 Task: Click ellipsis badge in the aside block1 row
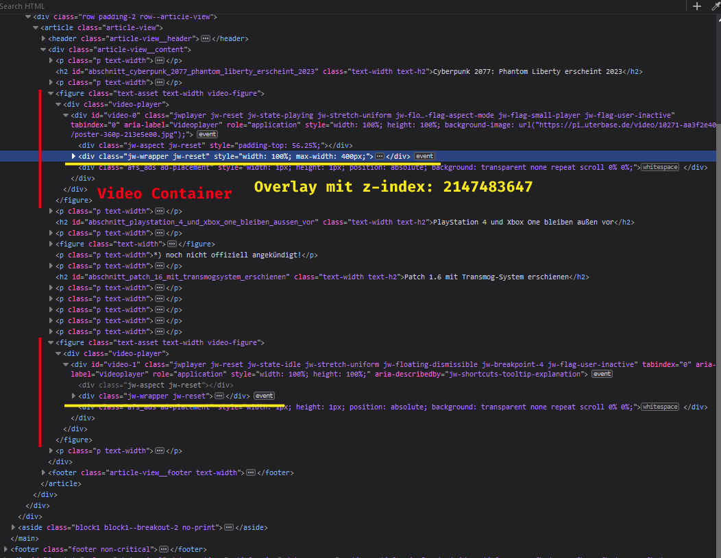[228, 527]
